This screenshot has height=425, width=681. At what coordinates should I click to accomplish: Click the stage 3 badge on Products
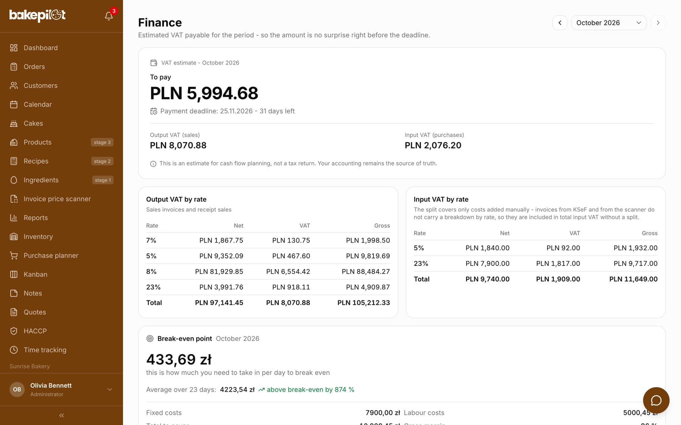coord(102,142)
